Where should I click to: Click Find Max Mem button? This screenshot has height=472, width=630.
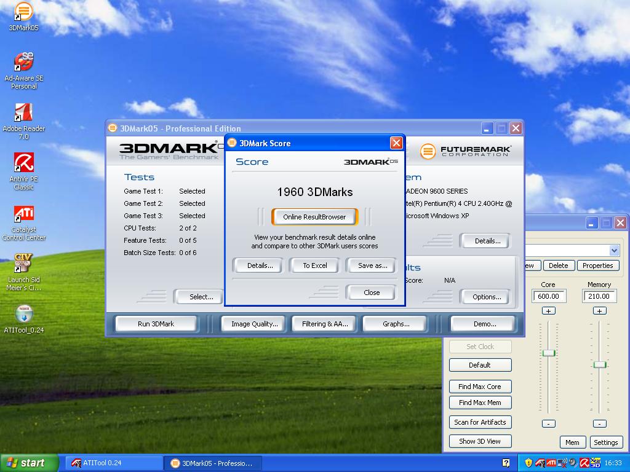click(480, 403)
